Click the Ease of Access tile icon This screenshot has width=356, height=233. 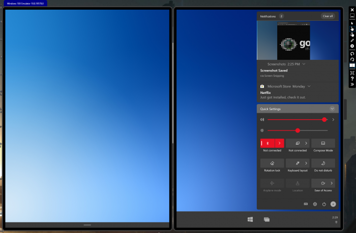point(323,183)
